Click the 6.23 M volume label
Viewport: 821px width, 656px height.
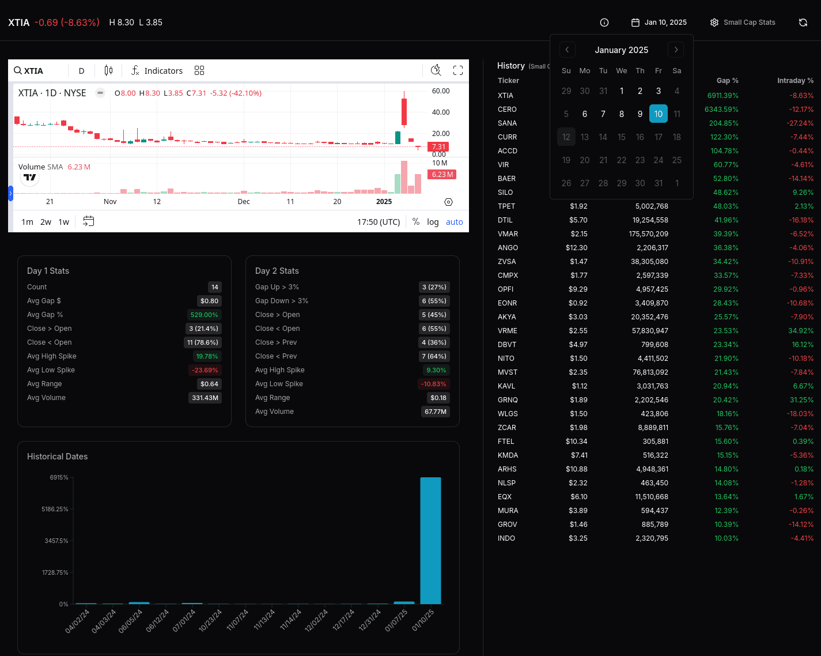pos(442,175)
